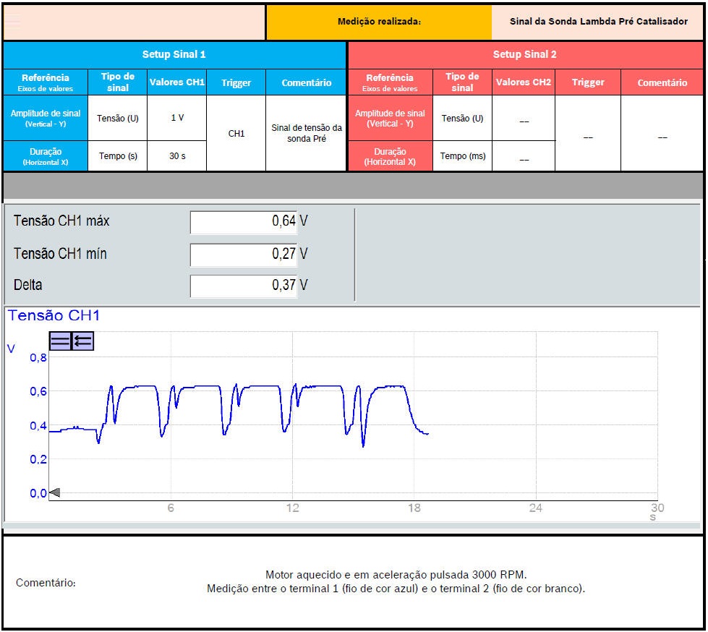This screenshot has width=708, height=632.
Task: Click the Sinal de tensão da sonda Pré comment
Action: [307, 133]
